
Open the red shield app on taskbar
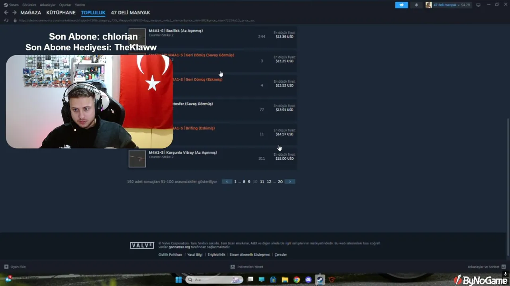(x=331, y=280)
